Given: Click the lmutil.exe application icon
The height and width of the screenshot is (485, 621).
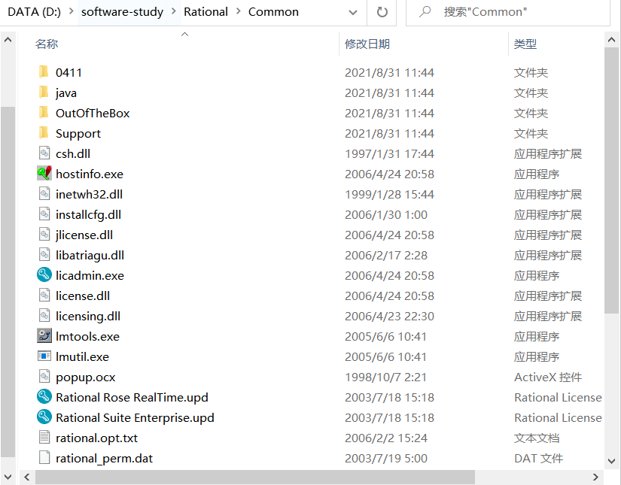Looking at the screenshot, I should pyautogui.click(x=44, y=356).
